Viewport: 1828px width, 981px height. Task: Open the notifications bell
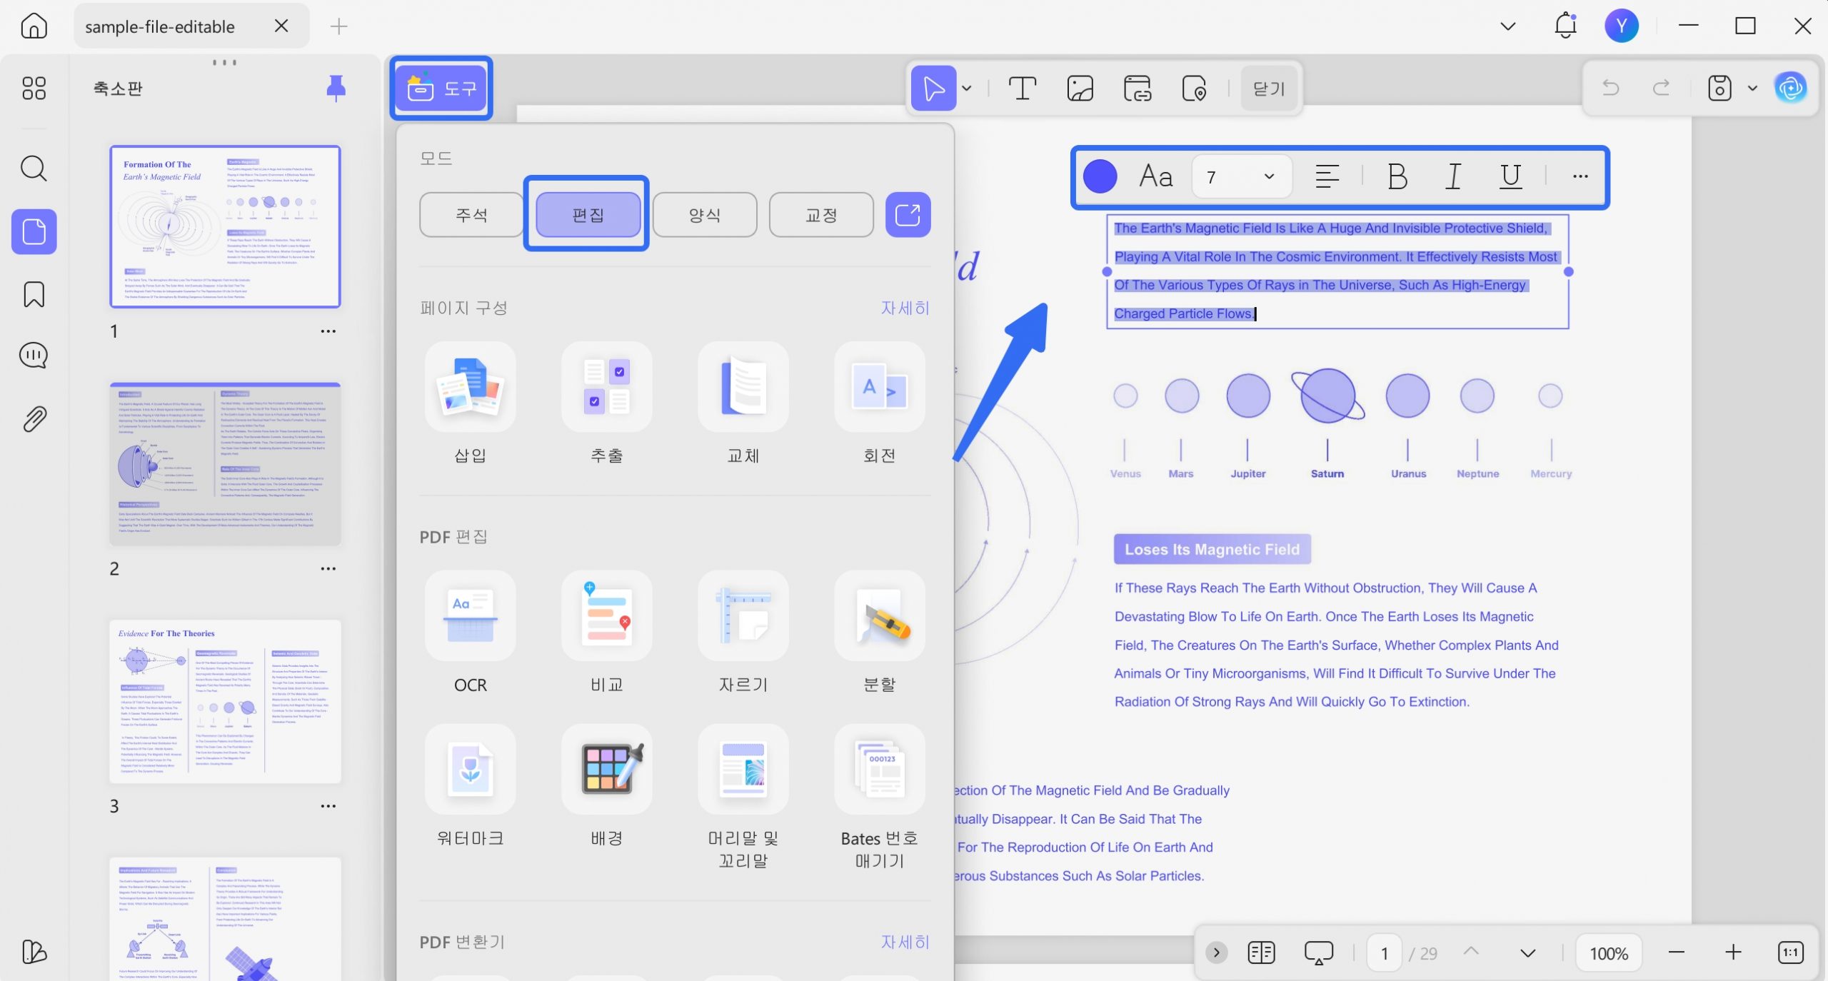[x=1565, y=26]
